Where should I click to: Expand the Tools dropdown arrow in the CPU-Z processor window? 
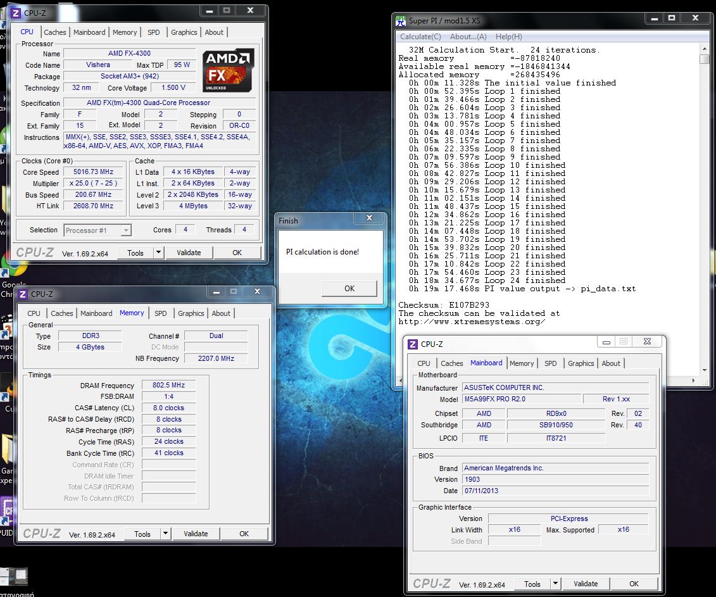pyautogui.click(x=158, y=253)
